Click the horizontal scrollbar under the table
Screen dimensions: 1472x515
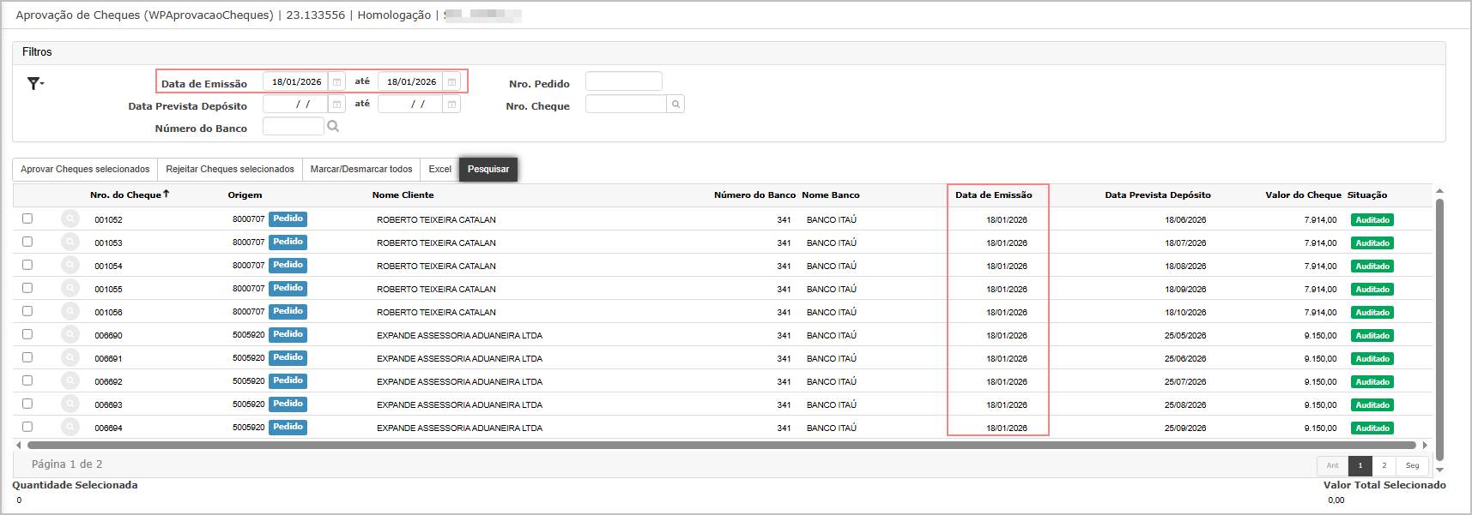pos(721,446)
